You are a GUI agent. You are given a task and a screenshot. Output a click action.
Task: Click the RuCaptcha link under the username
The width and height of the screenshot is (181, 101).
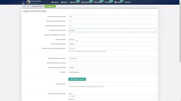35,3
